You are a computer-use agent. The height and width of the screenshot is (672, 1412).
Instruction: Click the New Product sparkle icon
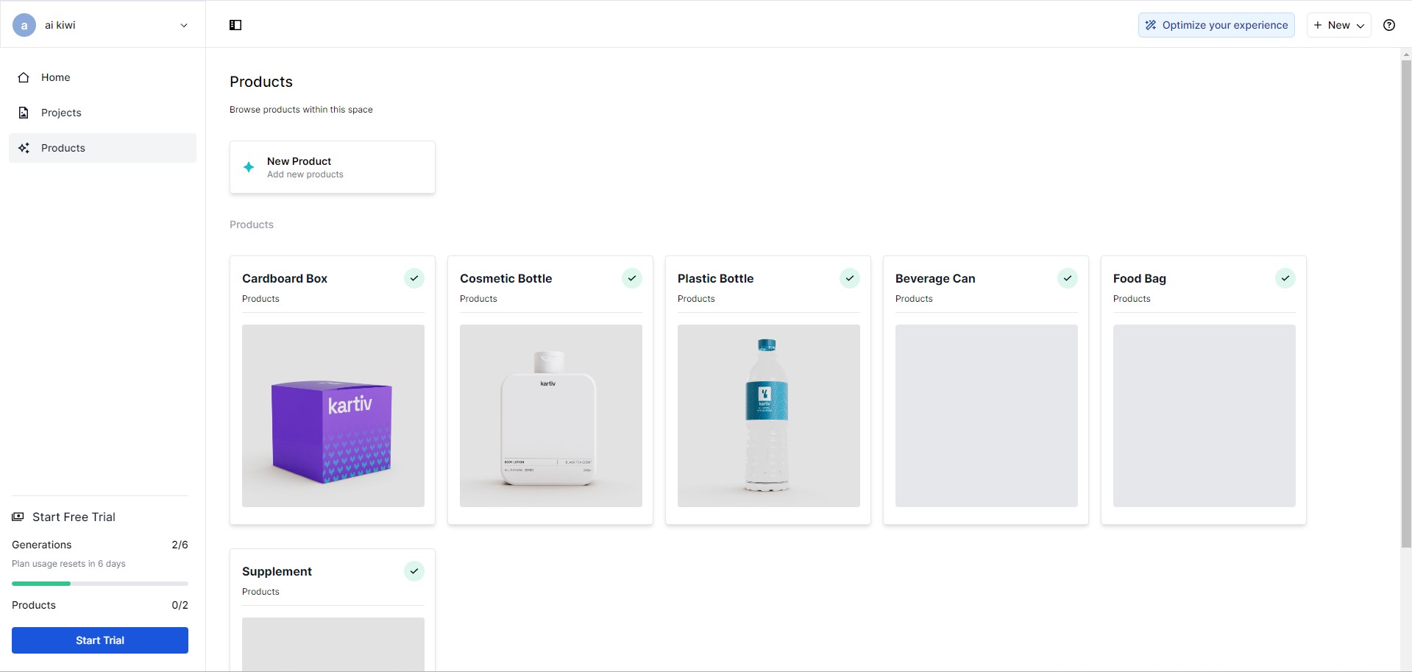click(x=249, y=167)
